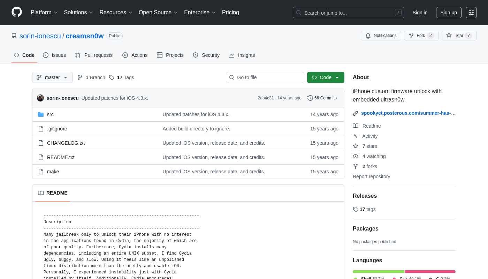Open the tags icon under Releases
Viewport: 488px width, 279px height.
(356, 209)
